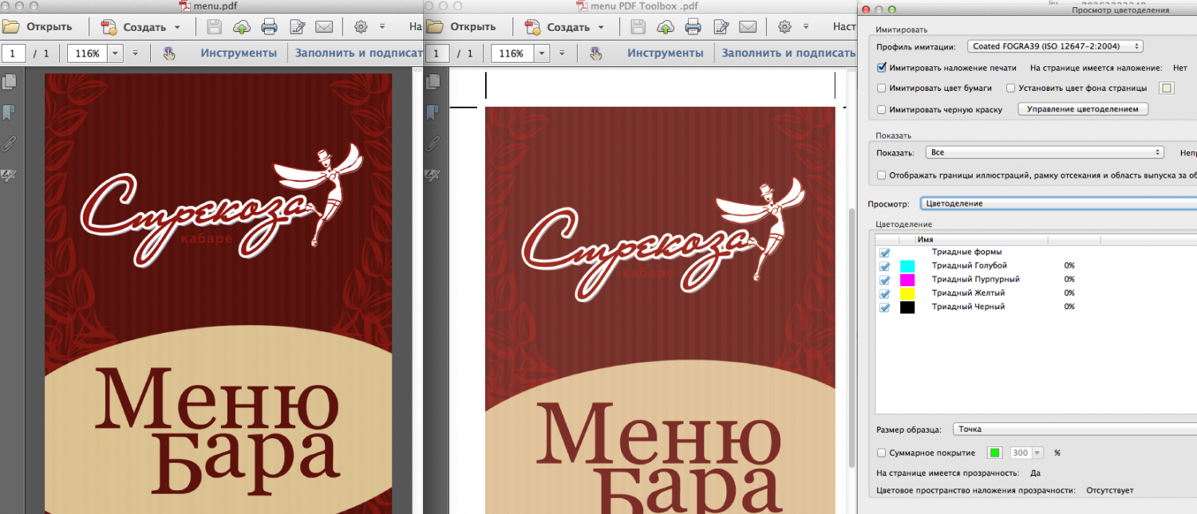This screenshot has width=1197, height=514.
Task: Enable 'Суммарное покрытие' checkbox
Action: (x=882, y=453)
